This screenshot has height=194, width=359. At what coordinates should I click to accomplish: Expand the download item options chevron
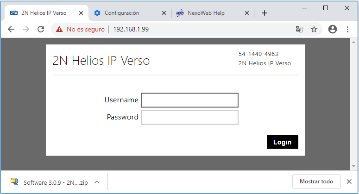[x=97, y=182]
